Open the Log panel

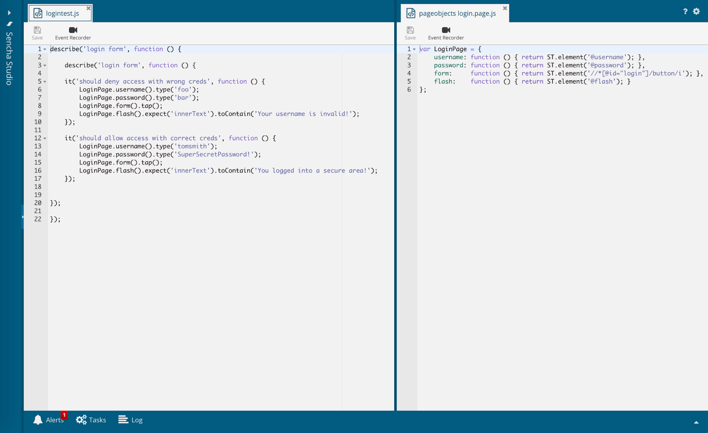(x=130, y=420)
